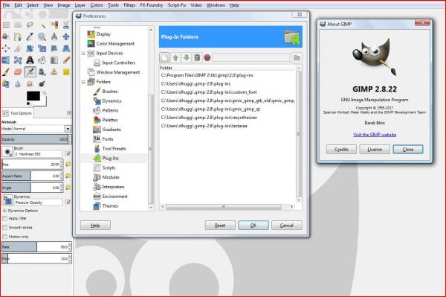Enable the Apply Jitter checkbox

click(x=5, y=218)
